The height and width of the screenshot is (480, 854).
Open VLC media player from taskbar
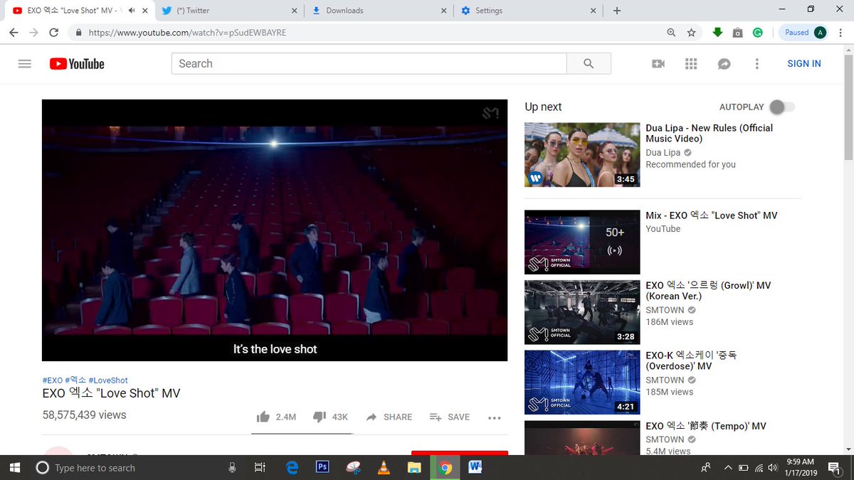coord(384,467)
